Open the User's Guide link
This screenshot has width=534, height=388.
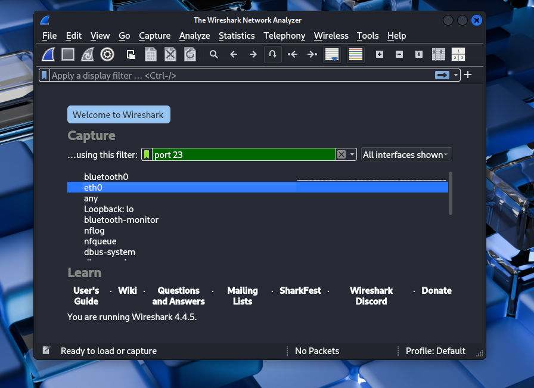tap(86, 296)
